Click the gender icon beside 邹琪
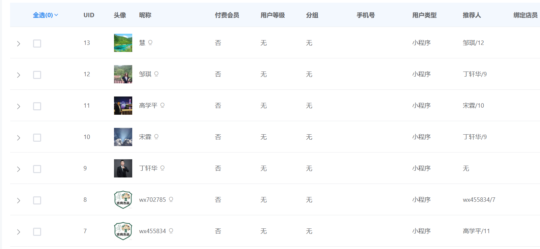 click(x=156, y=74)
